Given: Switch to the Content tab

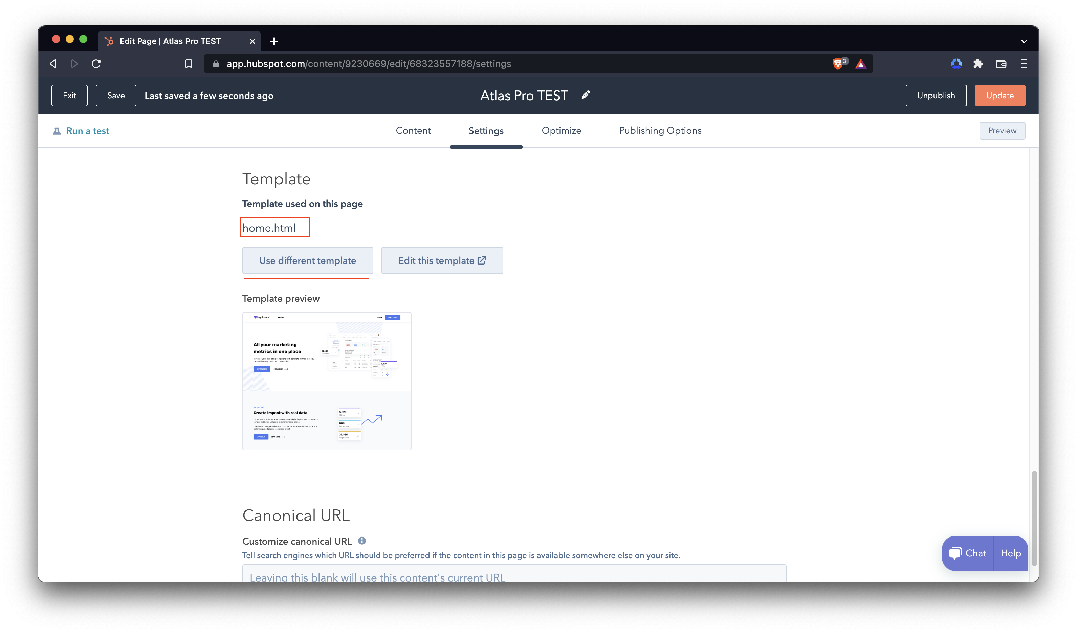Looking at the screenshot, I should pos(413,130).
